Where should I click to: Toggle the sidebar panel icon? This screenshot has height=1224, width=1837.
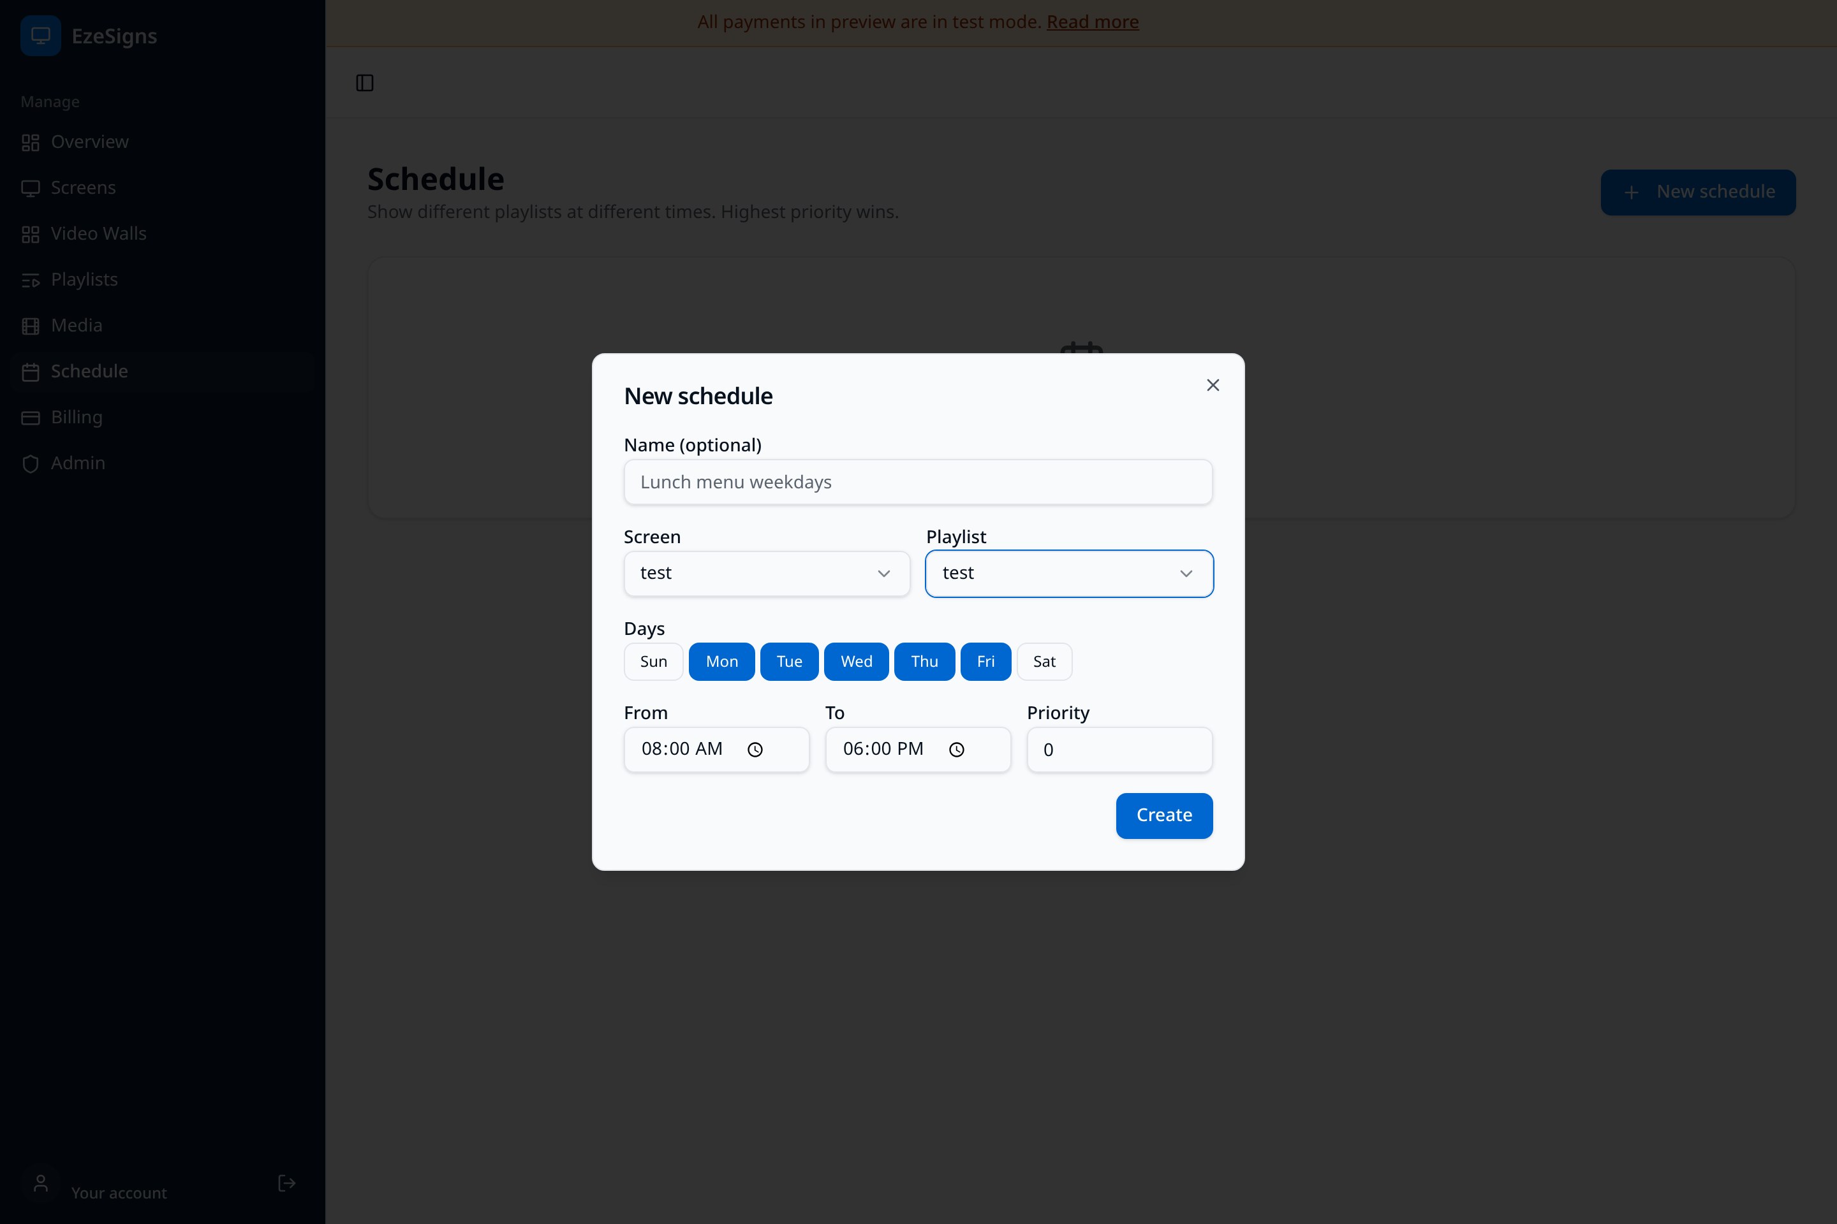365,83
